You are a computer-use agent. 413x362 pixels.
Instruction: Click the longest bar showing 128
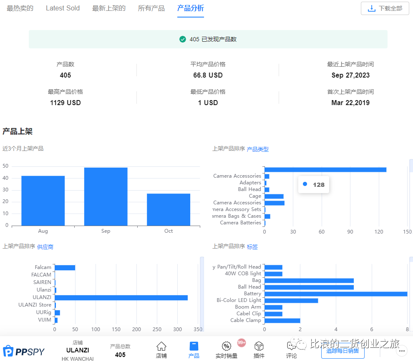[x=325, y=170]
